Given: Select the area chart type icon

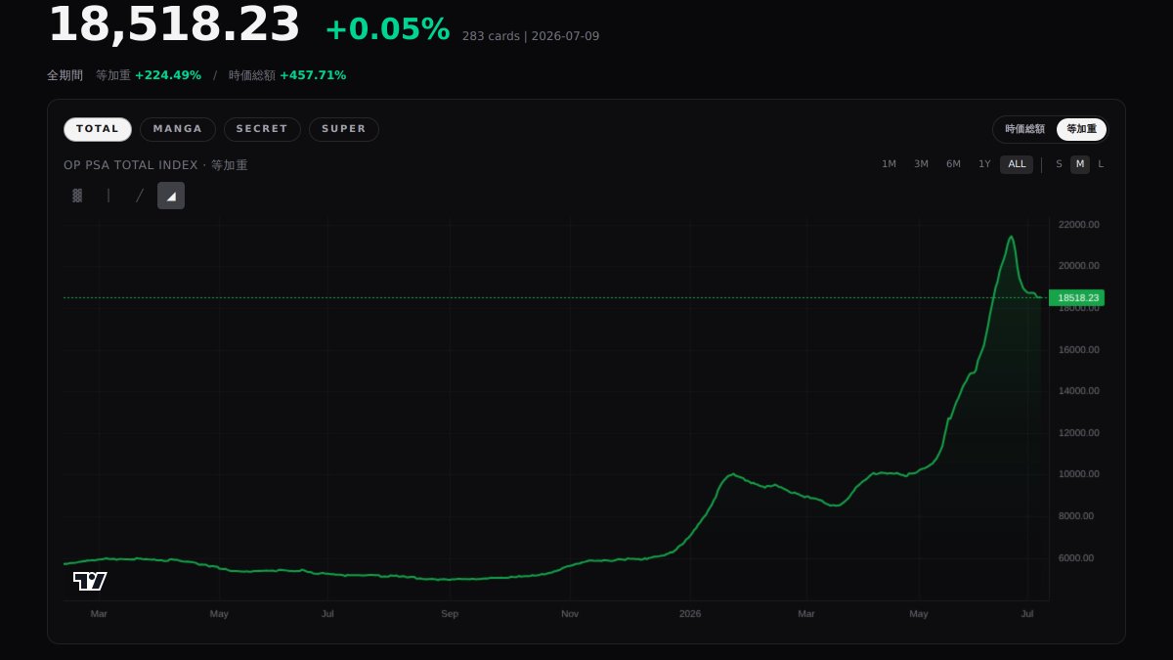Looking at the screenshot, I should pos(171,196).
